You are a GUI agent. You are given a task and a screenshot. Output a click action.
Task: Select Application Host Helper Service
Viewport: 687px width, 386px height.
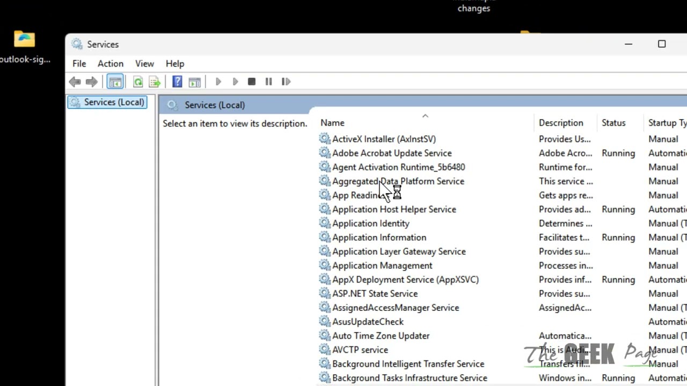[394, 209]
